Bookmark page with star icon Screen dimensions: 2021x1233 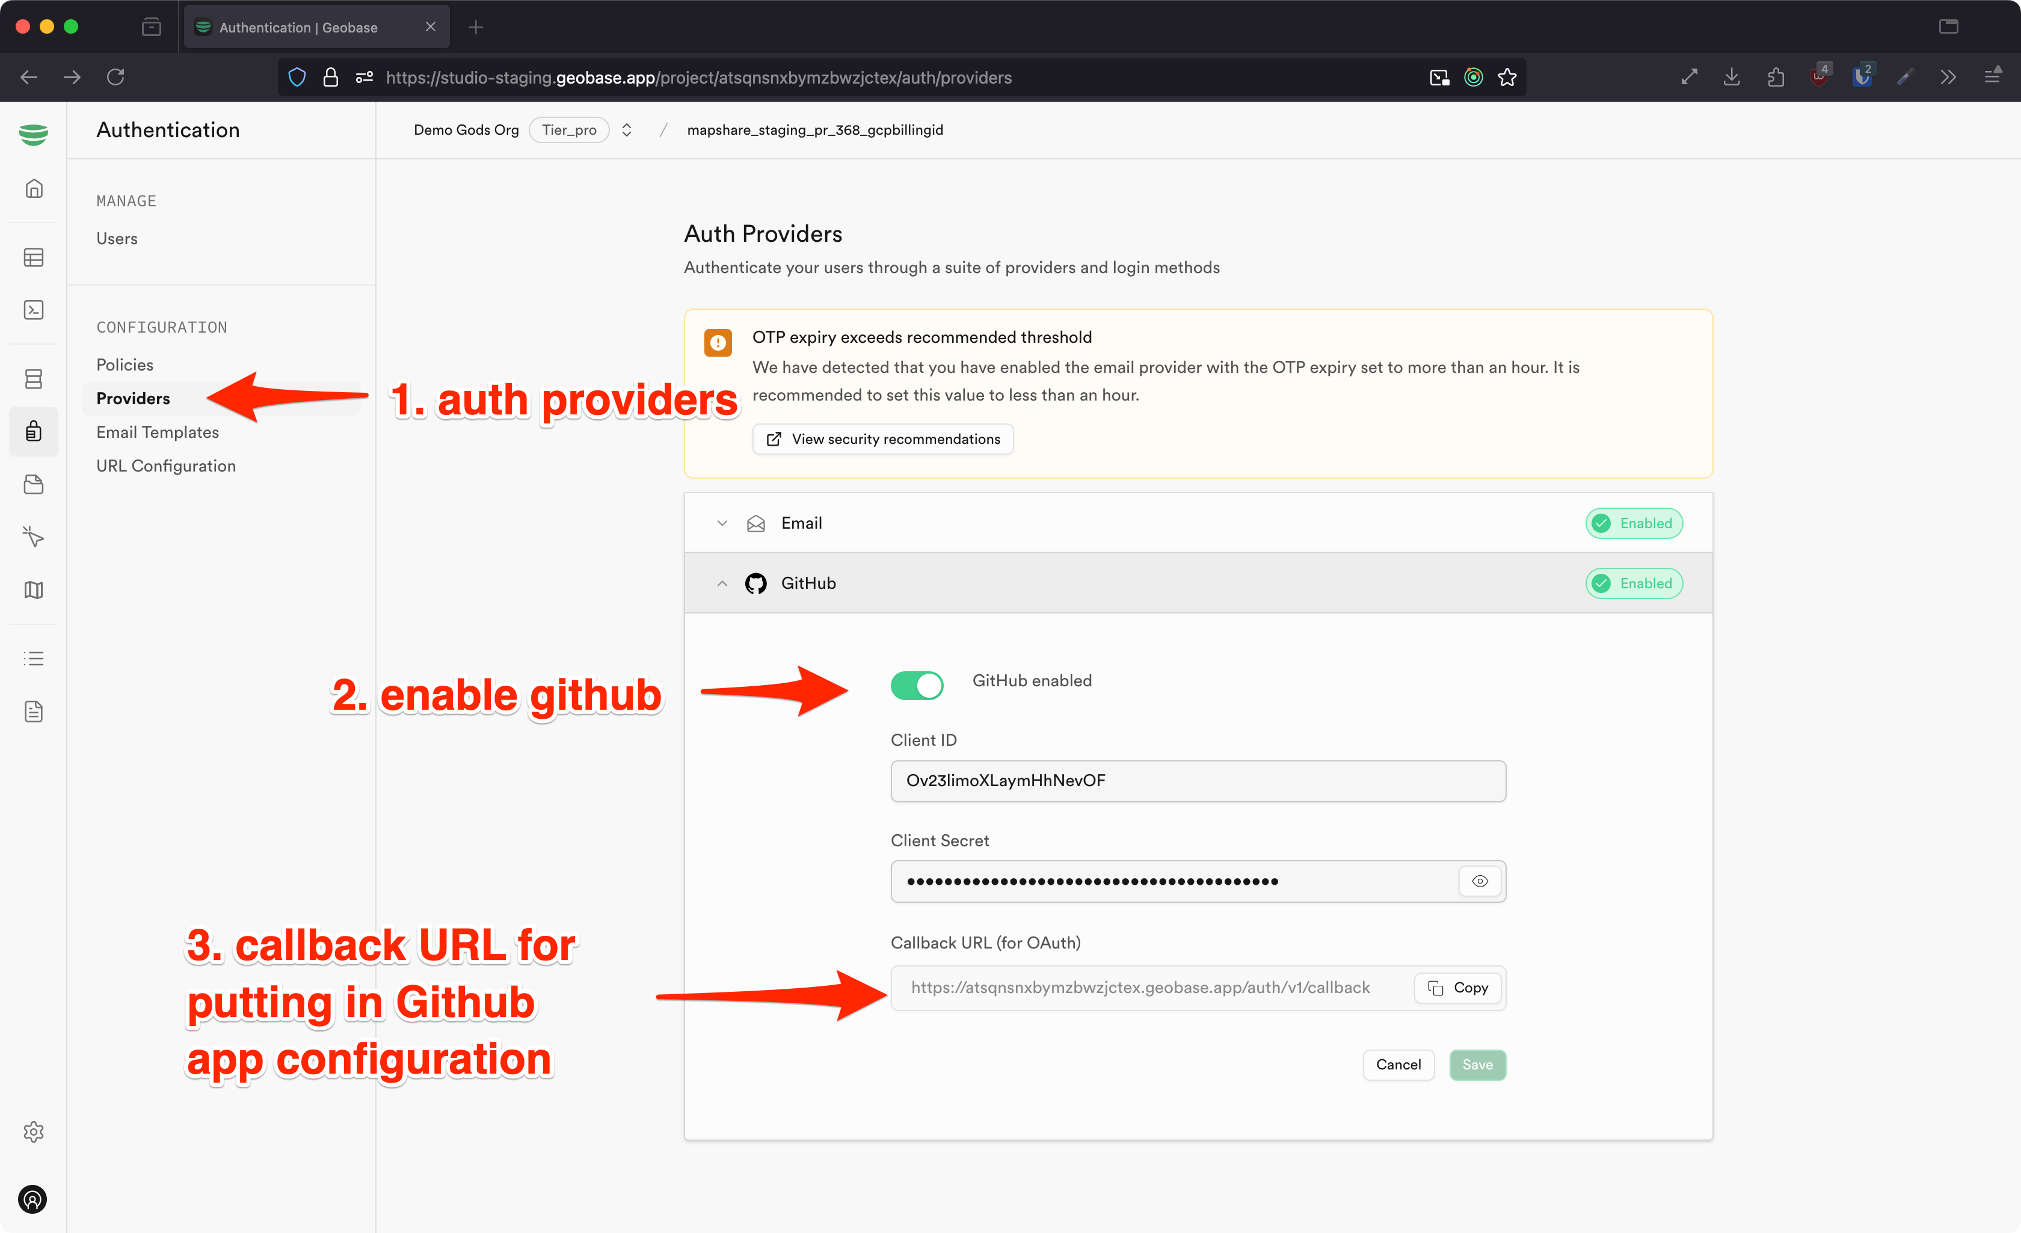coord(1507,77)
